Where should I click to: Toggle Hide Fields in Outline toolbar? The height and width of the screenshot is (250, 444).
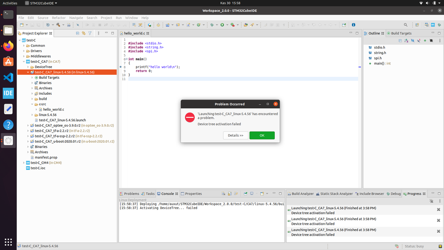point(412,41)
